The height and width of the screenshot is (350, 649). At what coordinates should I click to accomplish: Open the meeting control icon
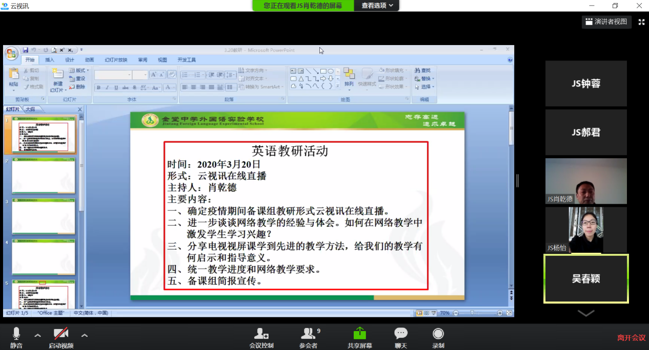[261, 334]
